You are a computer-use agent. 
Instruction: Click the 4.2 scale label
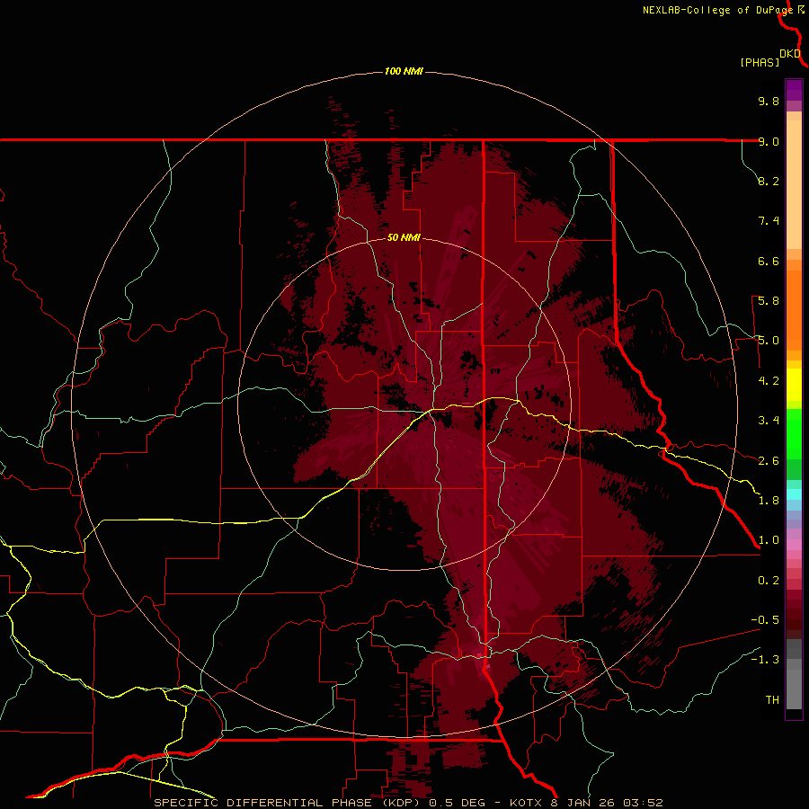click(769, 381)
